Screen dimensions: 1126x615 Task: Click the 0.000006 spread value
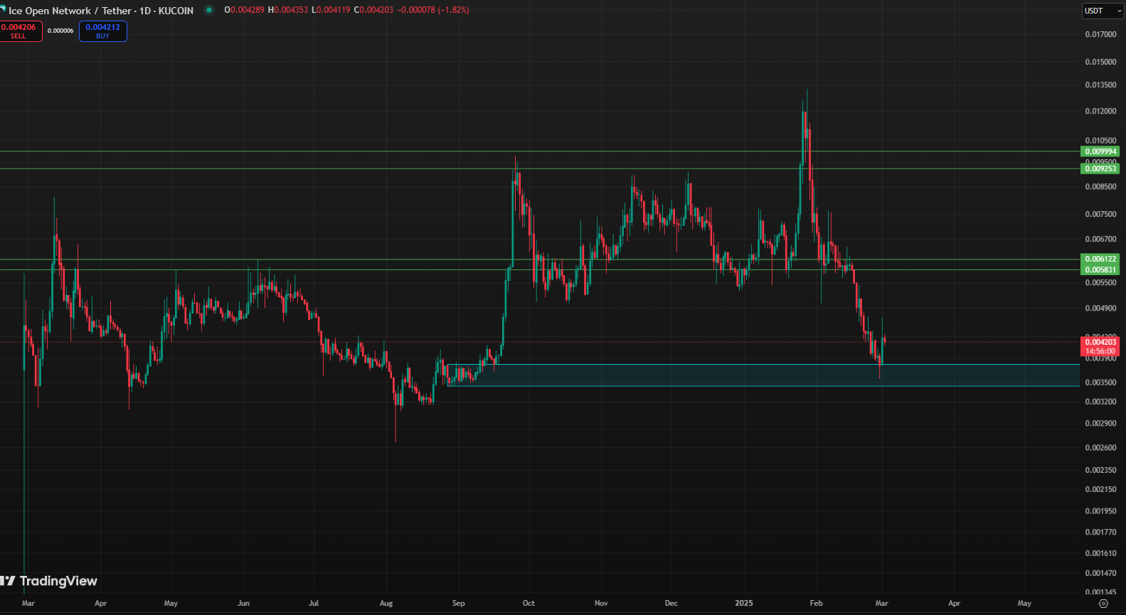click(60, 31)
